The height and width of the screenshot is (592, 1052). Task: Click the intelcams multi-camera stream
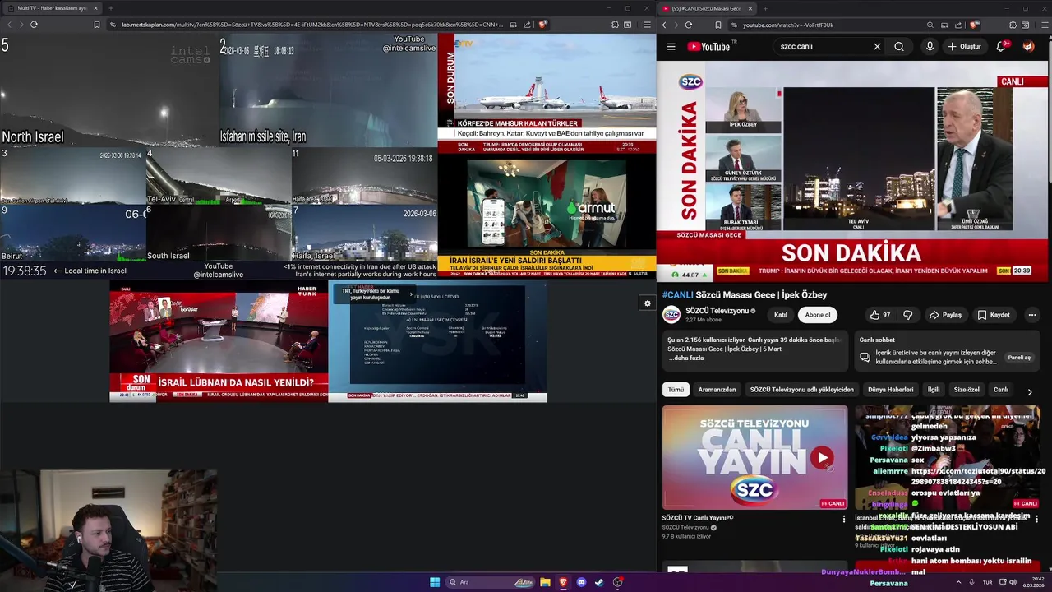[219, 156]
